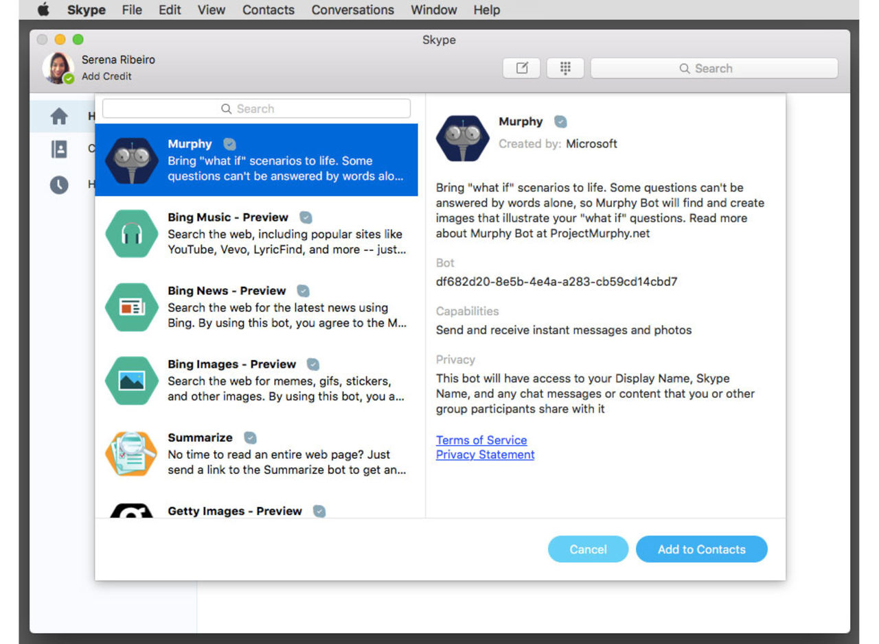Image resolution: width=879 pixels, height=644 pixels.
Task: Start a new conversation with the compose icon
Action: coord(522,68)
